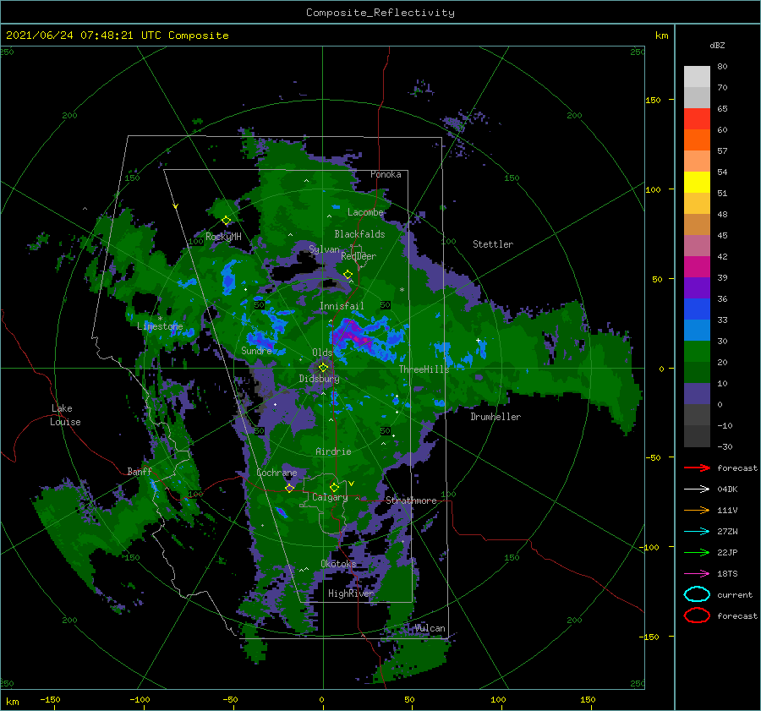Click the dBZ legend heading
Screen dimensions: 761x711
[x=717, y=45]
